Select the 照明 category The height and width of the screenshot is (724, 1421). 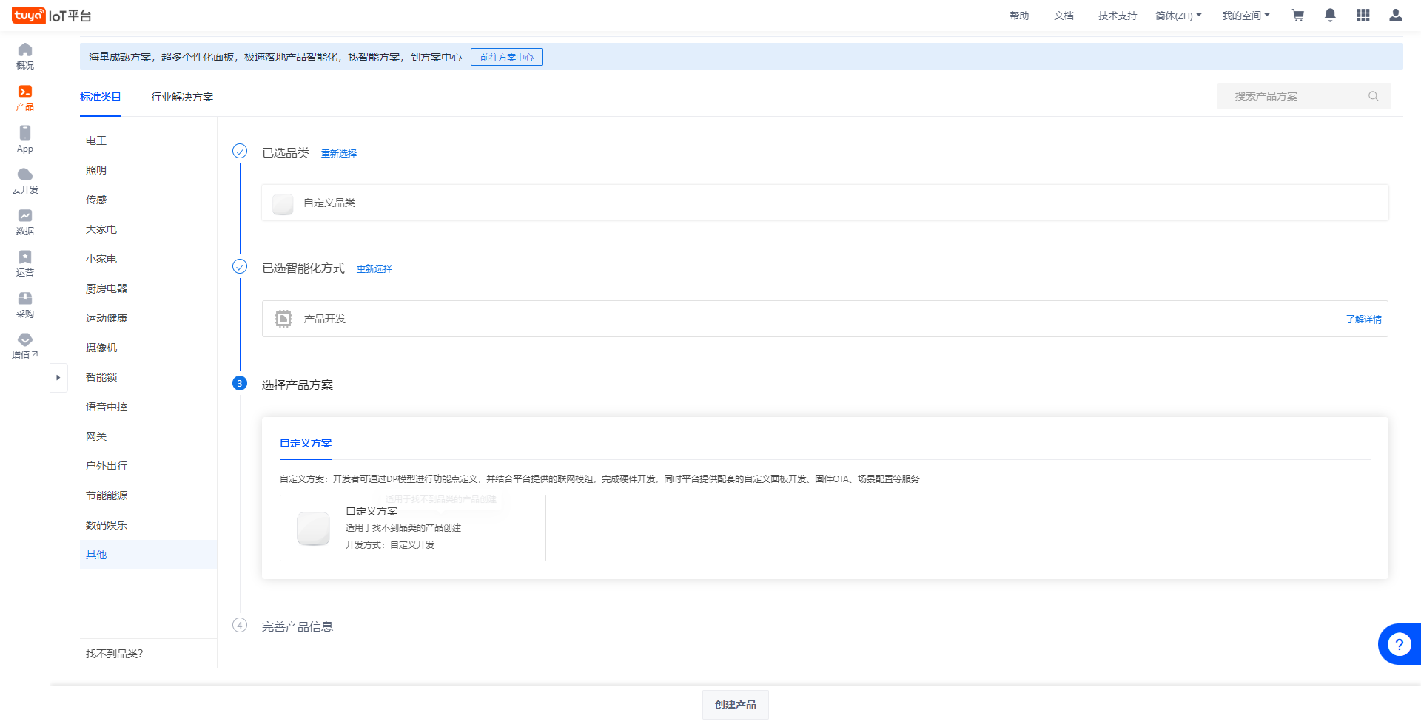[x=148, y=170]
